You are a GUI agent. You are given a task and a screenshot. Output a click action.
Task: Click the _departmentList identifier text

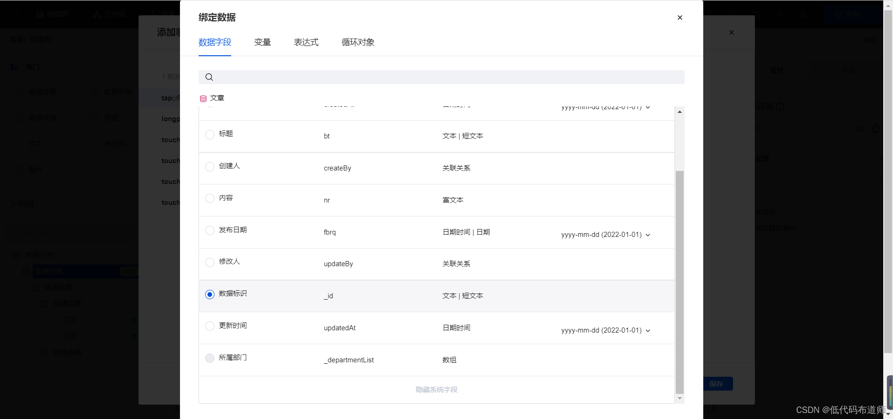click(x=349, y=360)
